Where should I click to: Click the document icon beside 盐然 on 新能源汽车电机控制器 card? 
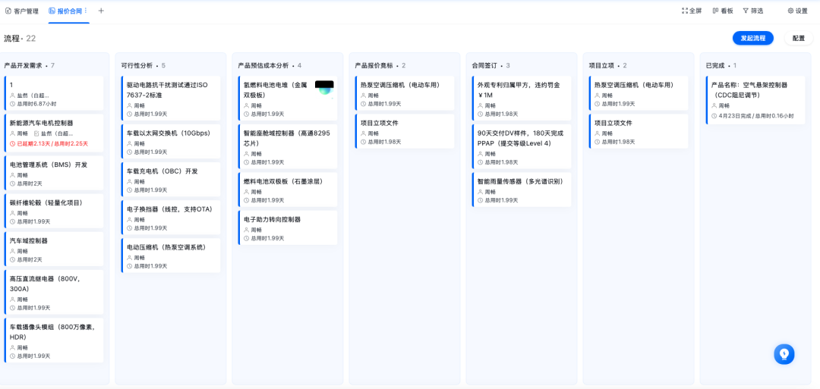[x=36, y=133]
